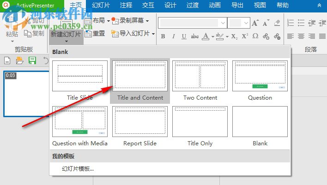Center align text
Viewport: 327px width, 185px height.
pyautogui.click(x=301, y=36)
